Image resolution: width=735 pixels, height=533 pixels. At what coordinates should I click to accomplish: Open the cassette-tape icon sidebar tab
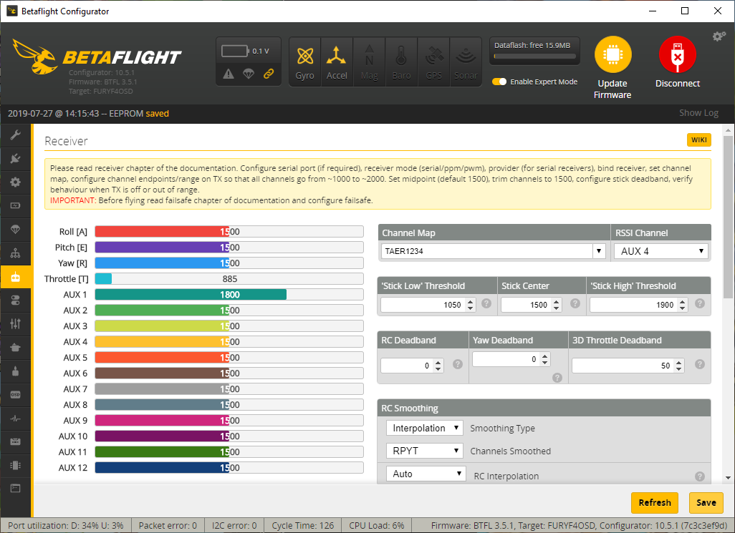[16, 441]
